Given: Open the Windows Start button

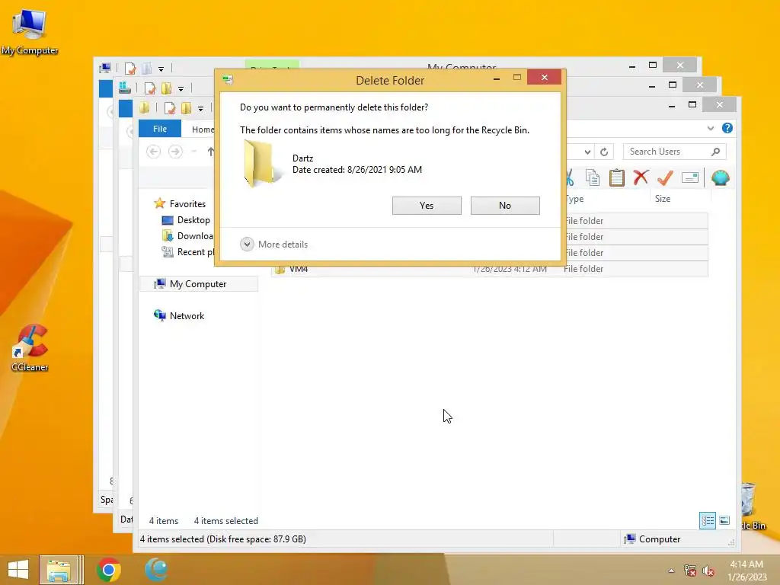Looking at the screenshot, I should [x=18, y=570].
